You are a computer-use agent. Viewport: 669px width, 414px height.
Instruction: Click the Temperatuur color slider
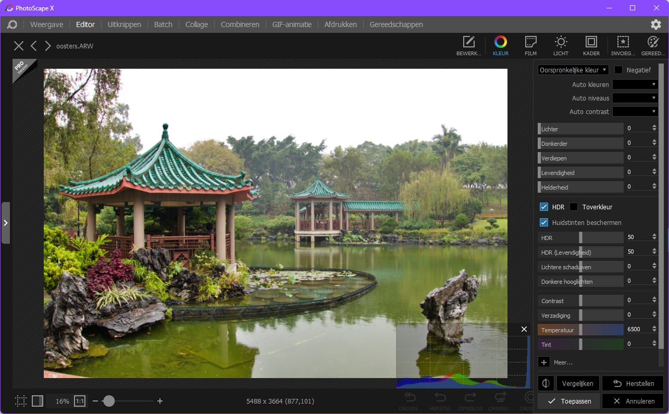581,329
